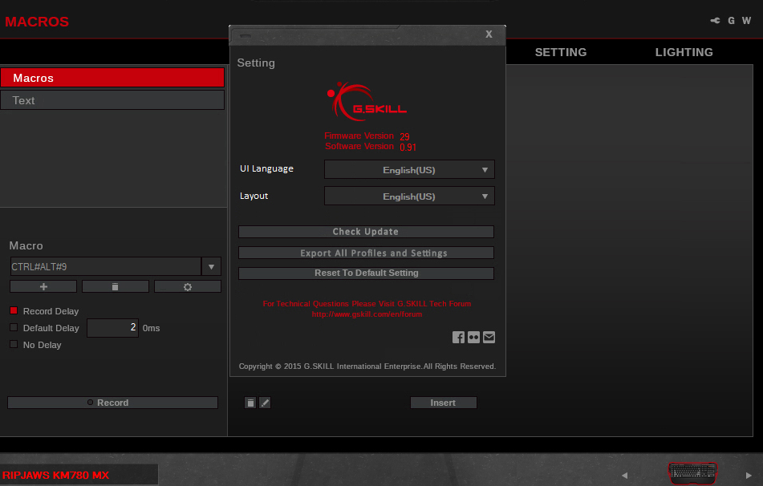Screen dimensions: 763x486
Task: Tick the Default Delay checkbox
Action: [x=14, y=327]
